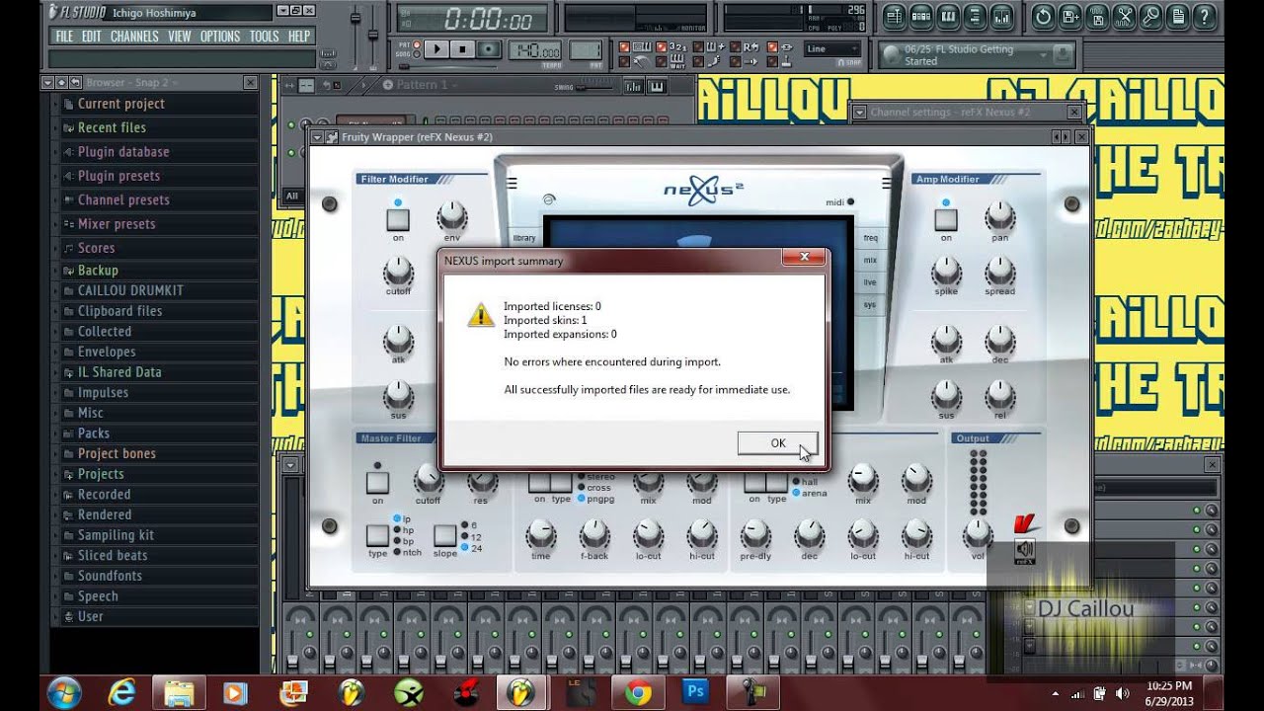Click the question mark help icon
The height and width of the screenshot is (711, 1264).
point(1205,17)
